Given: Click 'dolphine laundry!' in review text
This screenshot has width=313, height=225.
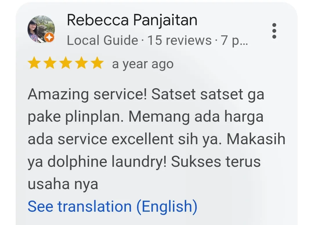Looking at the screenshot, I should 107,162.
